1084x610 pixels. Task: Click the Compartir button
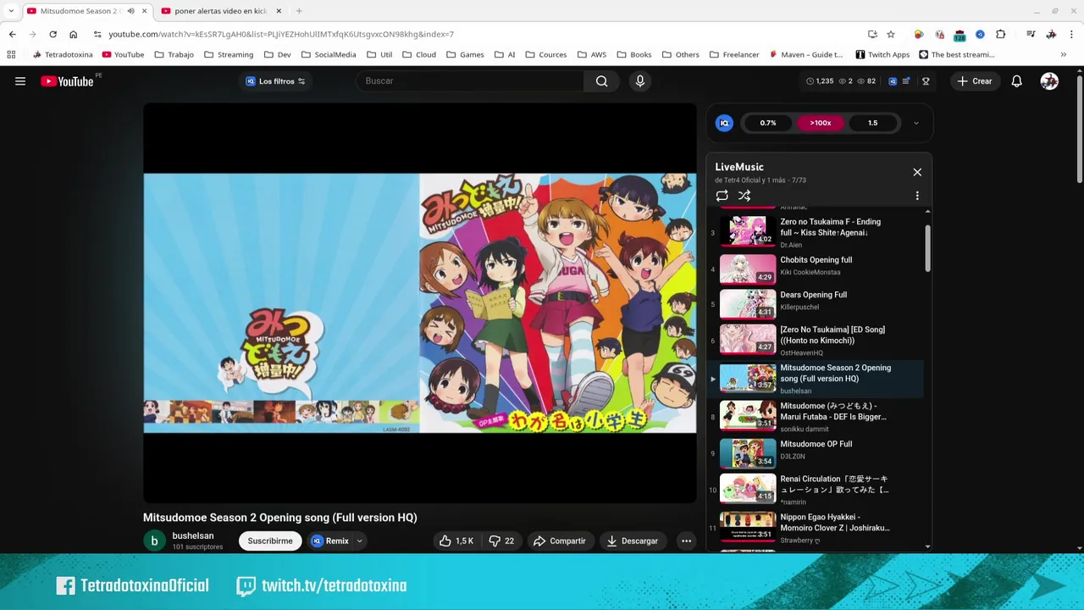point(559,541)
